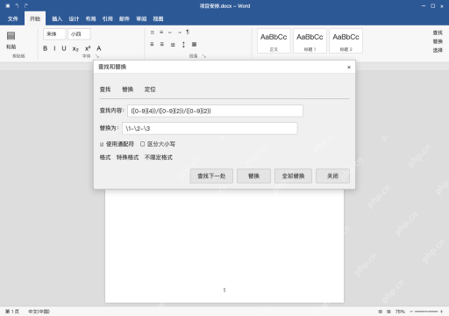
Task: Click the 查找下一处 button
Action: 211,176
